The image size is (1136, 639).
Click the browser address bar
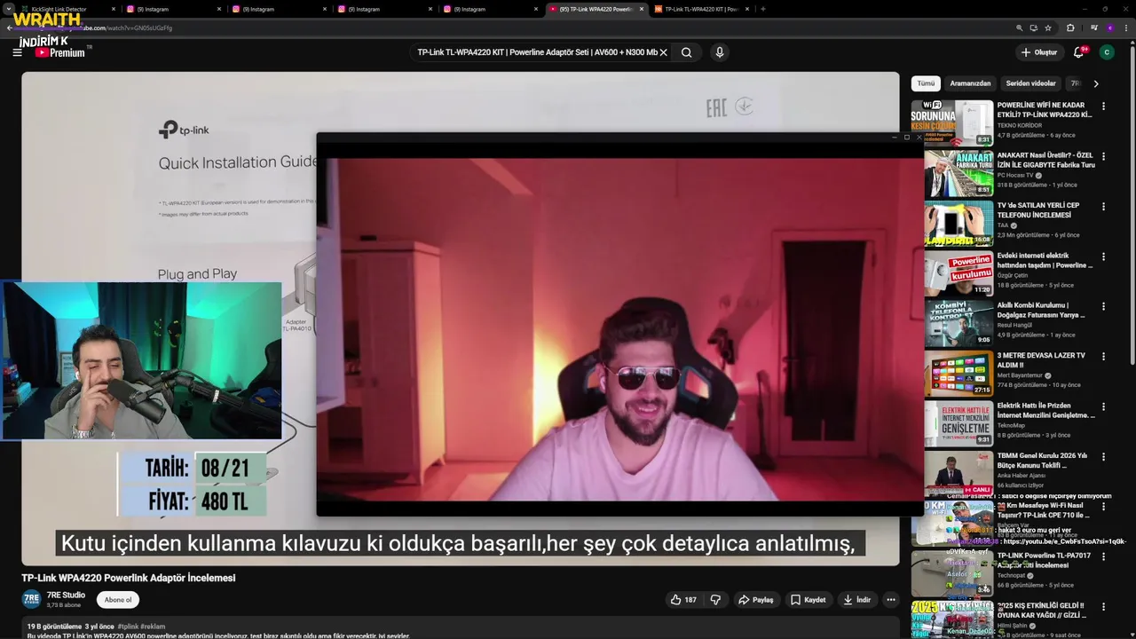point(532,28)
